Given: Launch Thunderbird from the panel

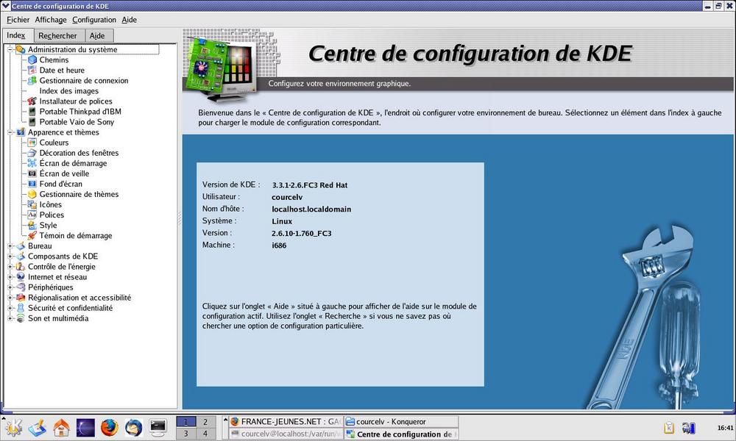Looking at the screenshot, I should tap(134, 428).
